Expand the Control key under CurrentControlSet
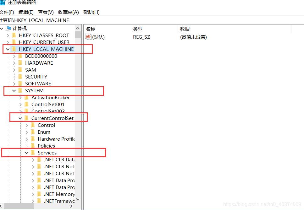The image size is (304, 210). pyautogui.click(x=26, y=125)
